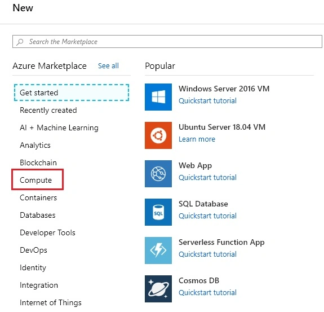Select the Compute category
324x312 pixels.
click(35, 180)
